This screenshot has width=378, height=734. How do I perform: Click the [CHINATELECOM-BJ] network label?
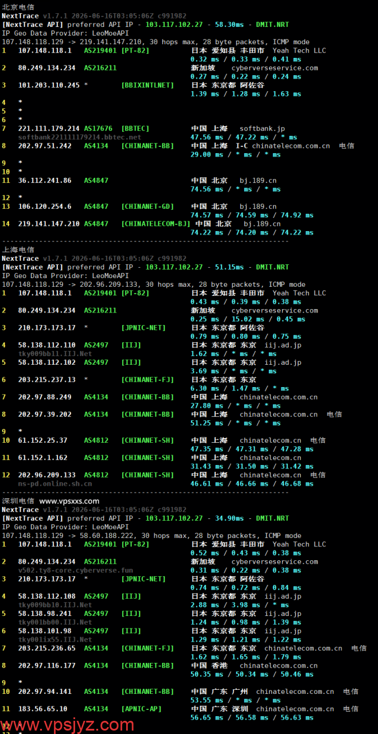point(155,224)
